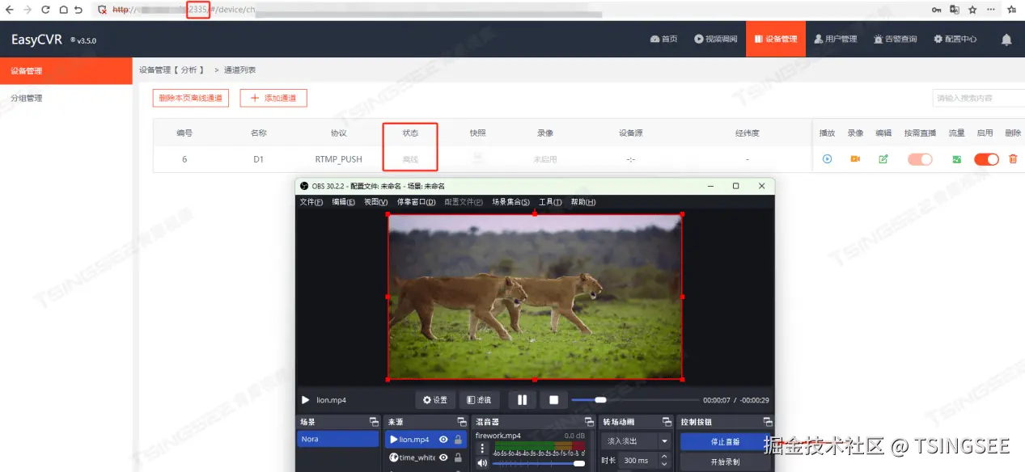The width and height of the screenshot is (1025, 472).
Task: Click the 删除本页离线通道 button
Action: (191, 98)
